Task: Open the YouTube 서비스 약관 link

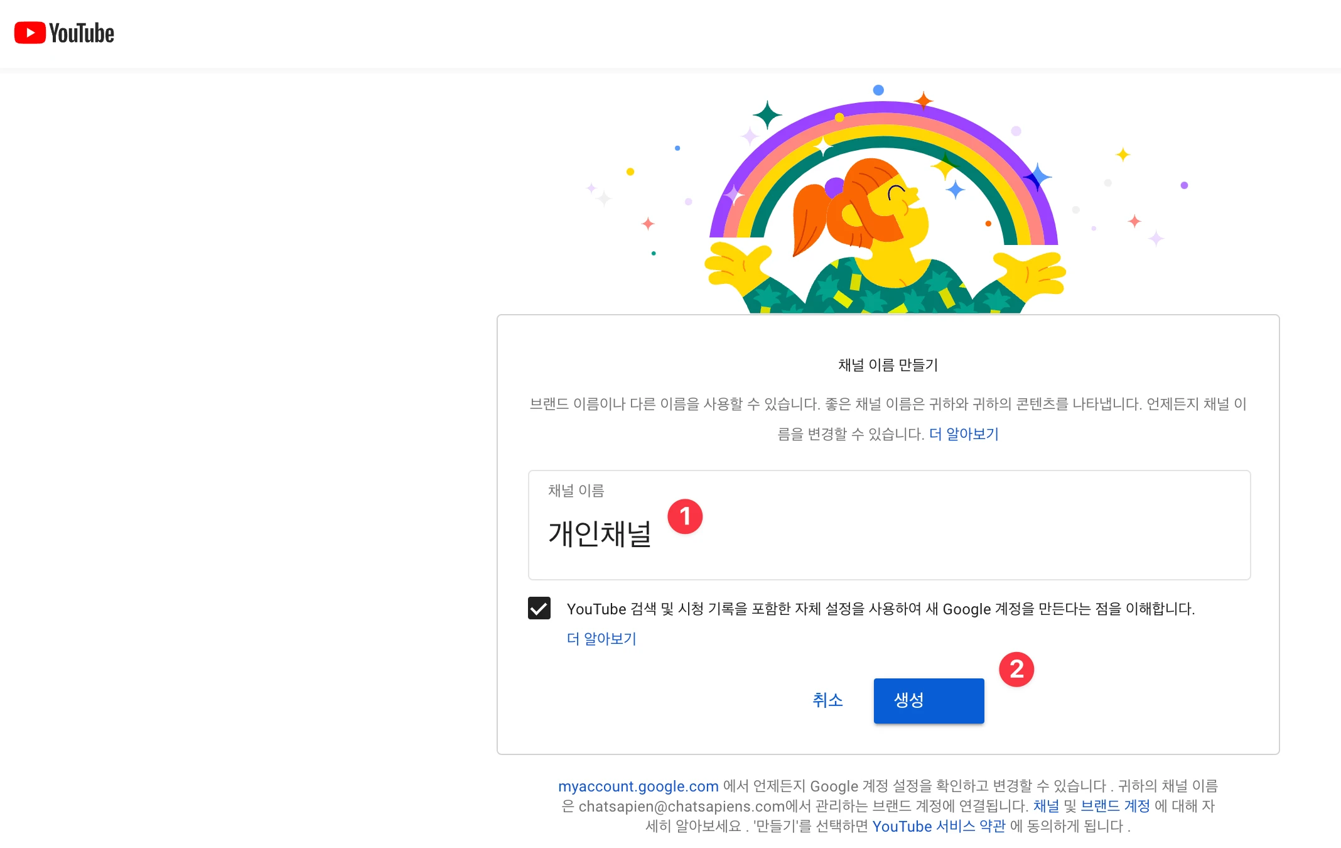Action: 939,827
